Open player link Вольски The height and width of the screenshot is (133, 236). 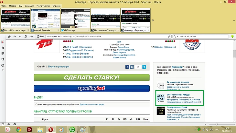(x=159, y=47)
